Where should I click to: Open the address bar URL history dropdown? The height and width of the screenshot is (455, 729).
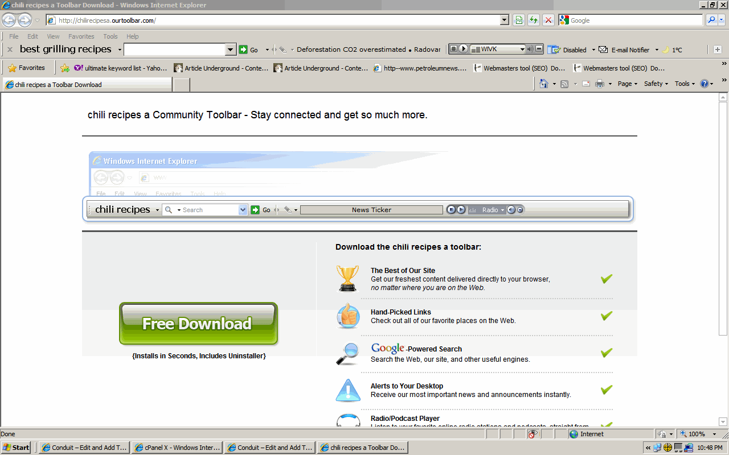[505, 20]
